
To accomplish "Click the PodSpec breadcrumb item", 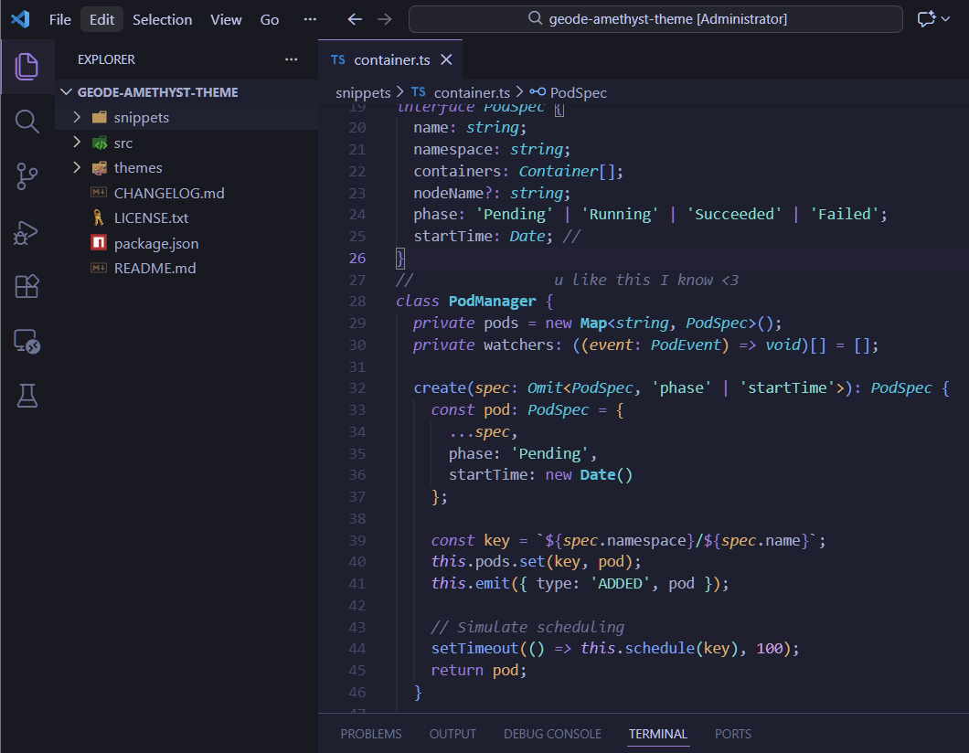I will pyautogui.click(x=578, y=93).
